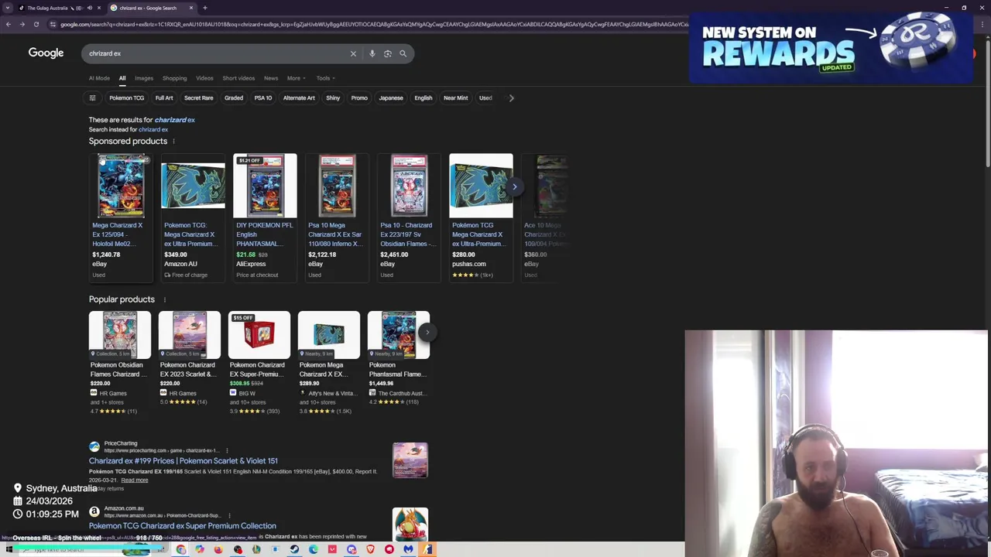Open Brave browser from the taskbar
The height and width of the screenshot is (557, 991).
point(370,549)
